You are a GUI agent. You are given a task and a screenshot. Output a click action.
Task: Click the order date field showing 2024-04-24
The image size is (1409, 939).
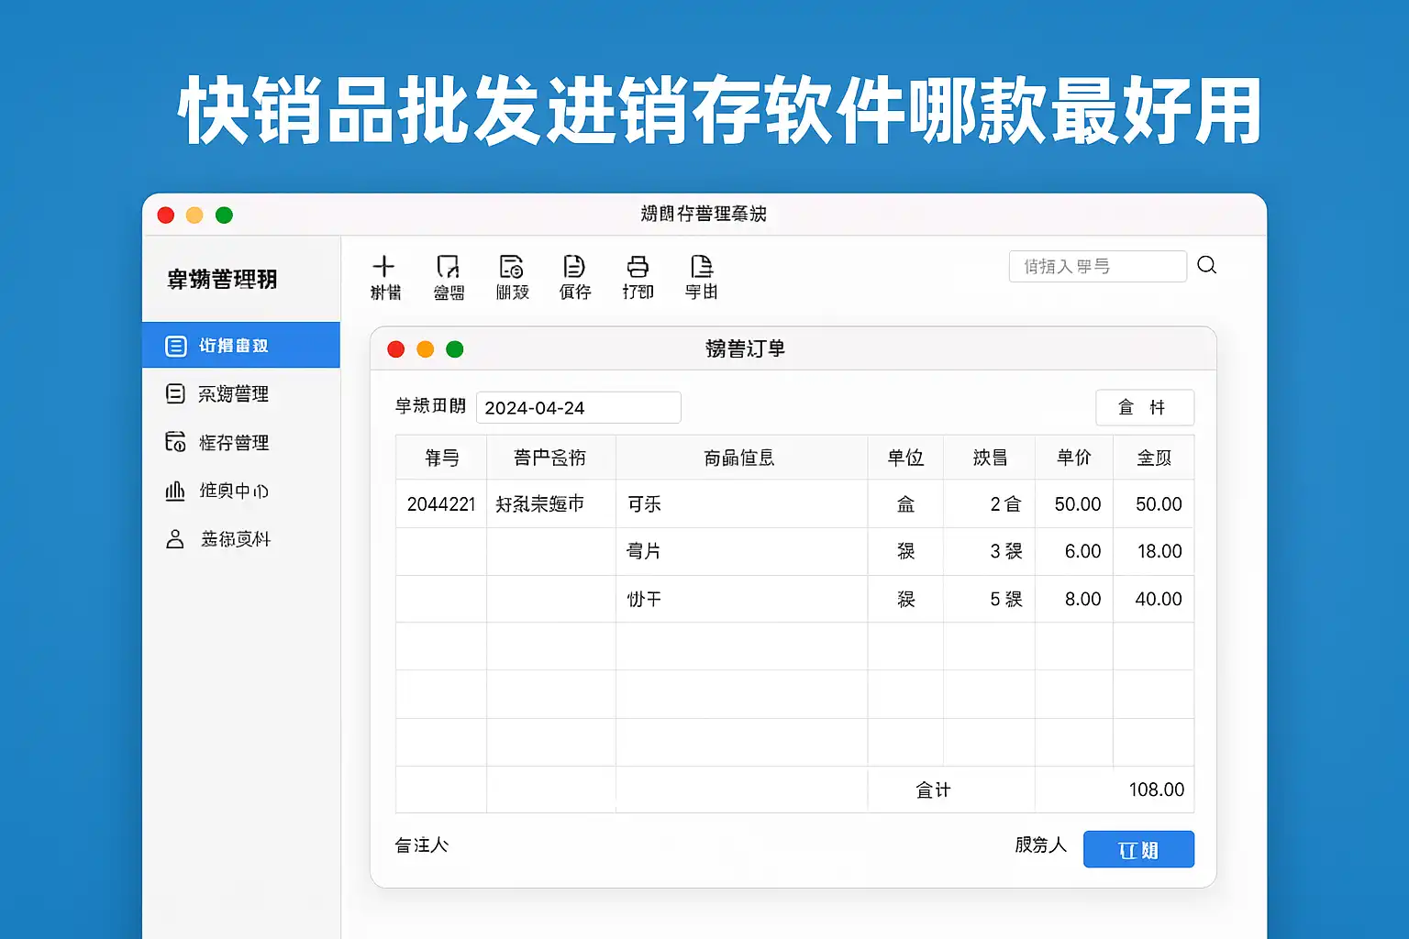pyautogui.click(x=578, y=408)
